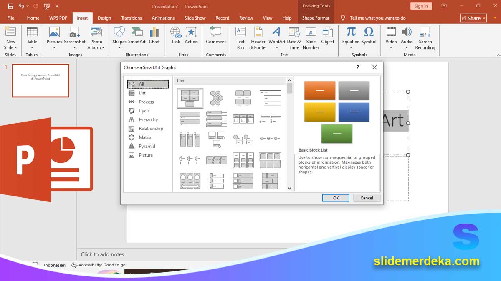Viewport: 501px width, 281px height.
Task: Choose the Relationship SmartArt category
Action: [148, 129]
